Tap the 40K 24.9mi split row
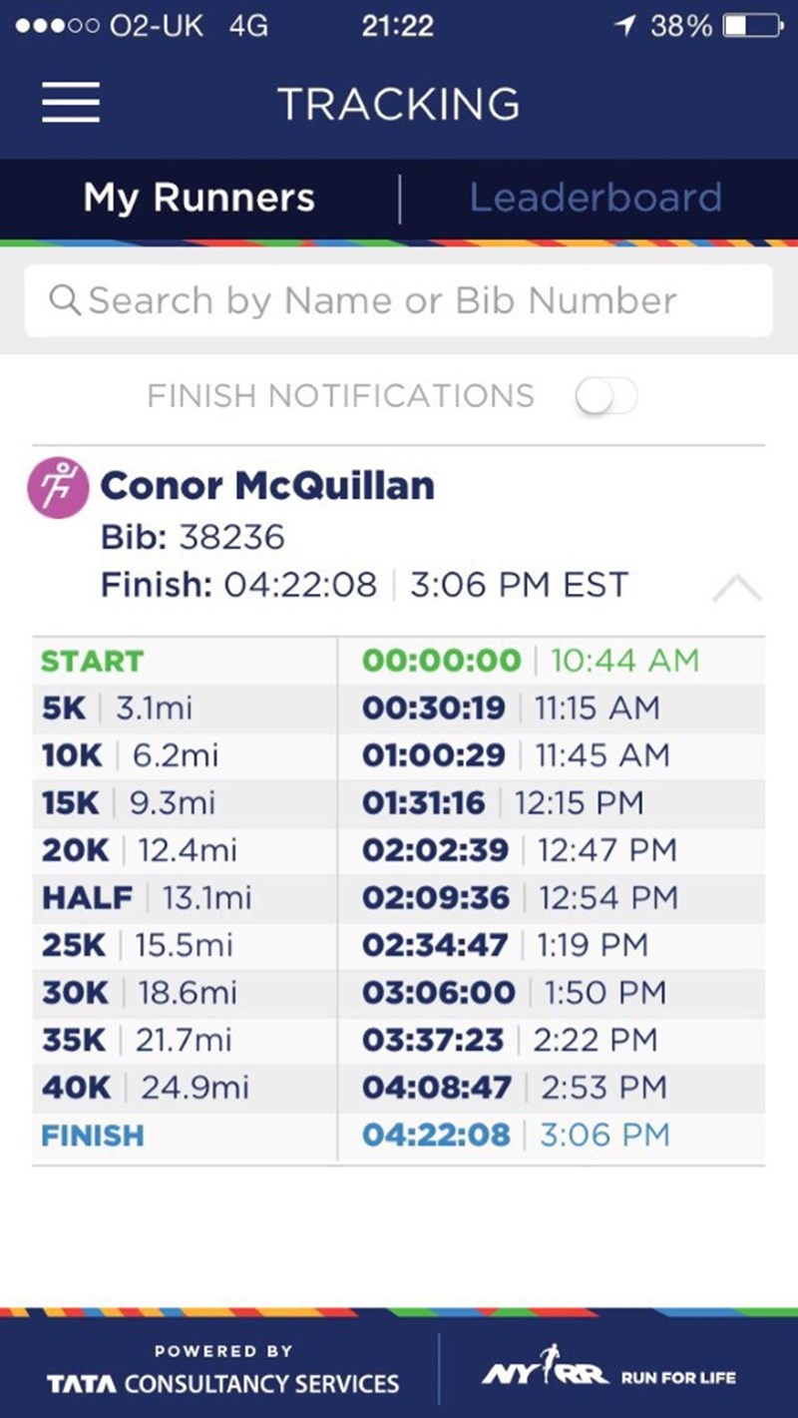798x1418 pixels. point(399,1087)
